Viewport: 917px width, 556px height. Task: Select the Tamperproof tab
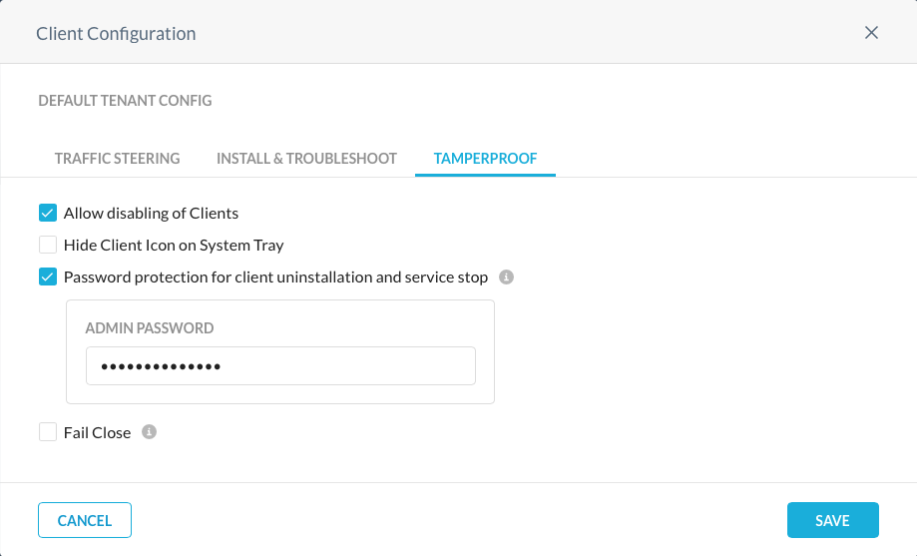click(485, 159)
